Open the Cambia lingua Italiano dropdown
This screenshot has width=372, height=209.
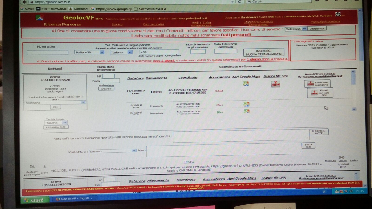coord(56,123)
